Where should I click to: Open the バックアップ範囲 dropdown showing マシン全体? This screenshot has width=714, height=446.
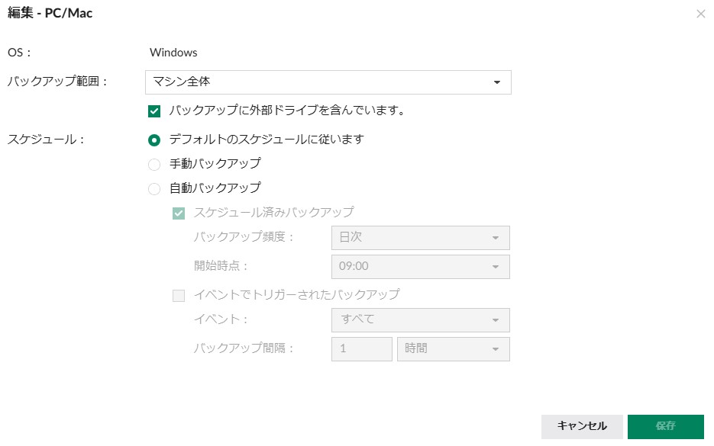(328, 82)
